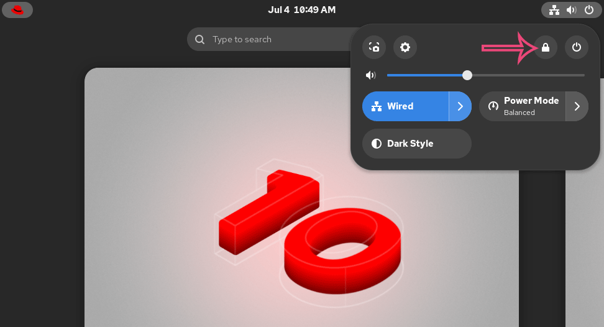The width and height of the screenshot is (604, 327).
Task: Click the network icon in the top bar
Action: [x=554, y=10]
